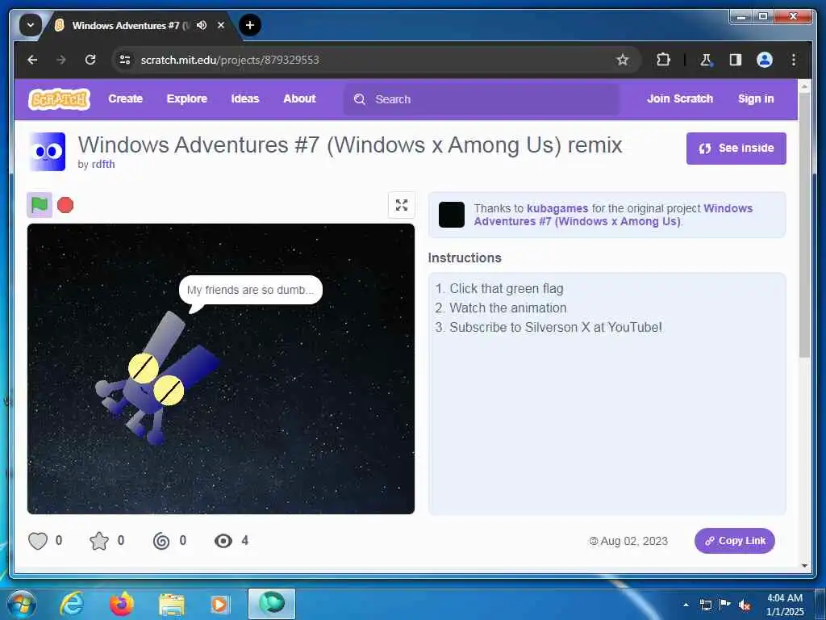Click the green flag to start animation

point(40,205)
